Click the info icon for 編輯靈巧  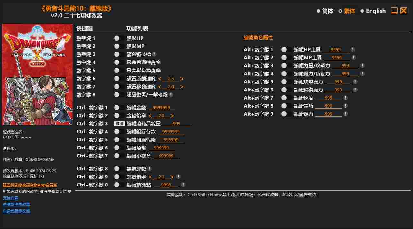tap(345, 106)
